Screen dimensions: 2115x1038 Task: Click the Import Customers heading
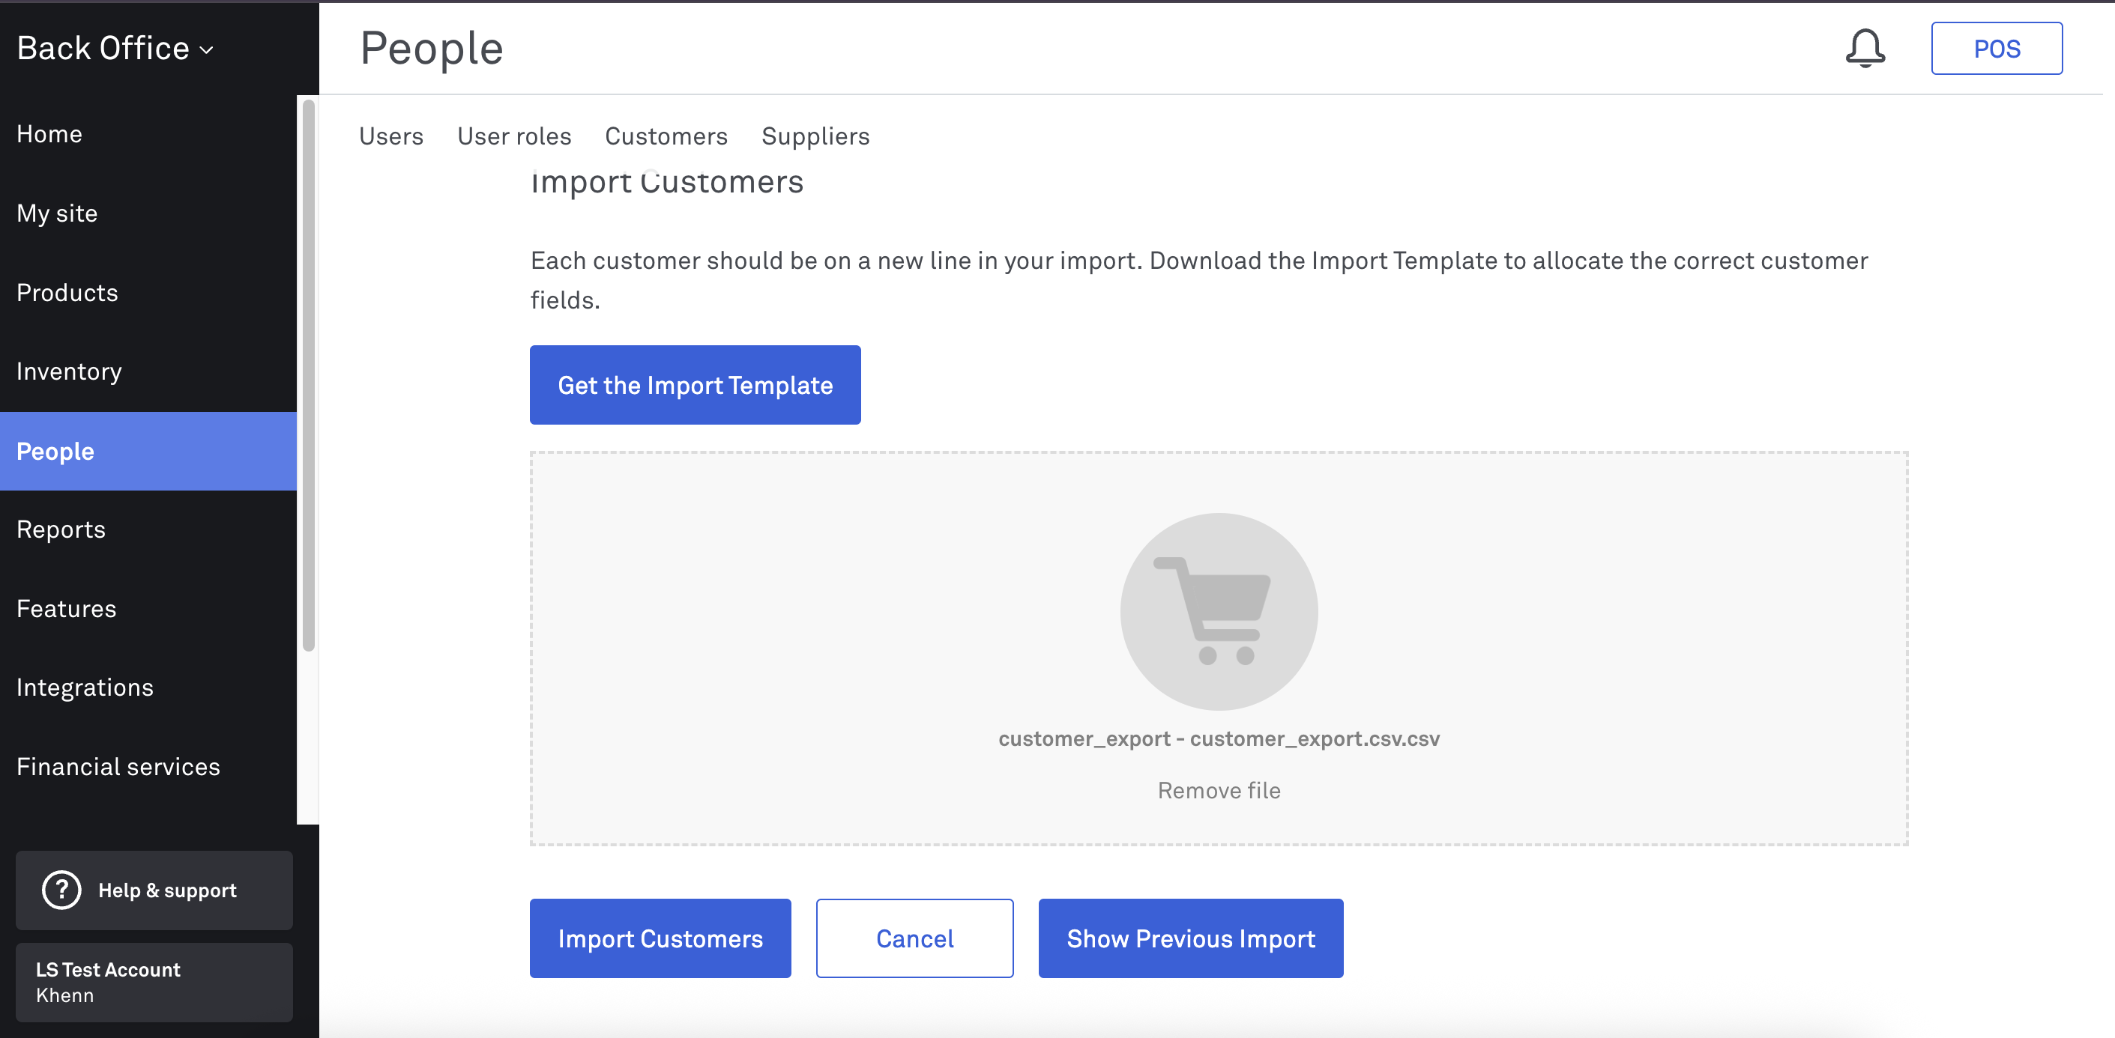667,182
